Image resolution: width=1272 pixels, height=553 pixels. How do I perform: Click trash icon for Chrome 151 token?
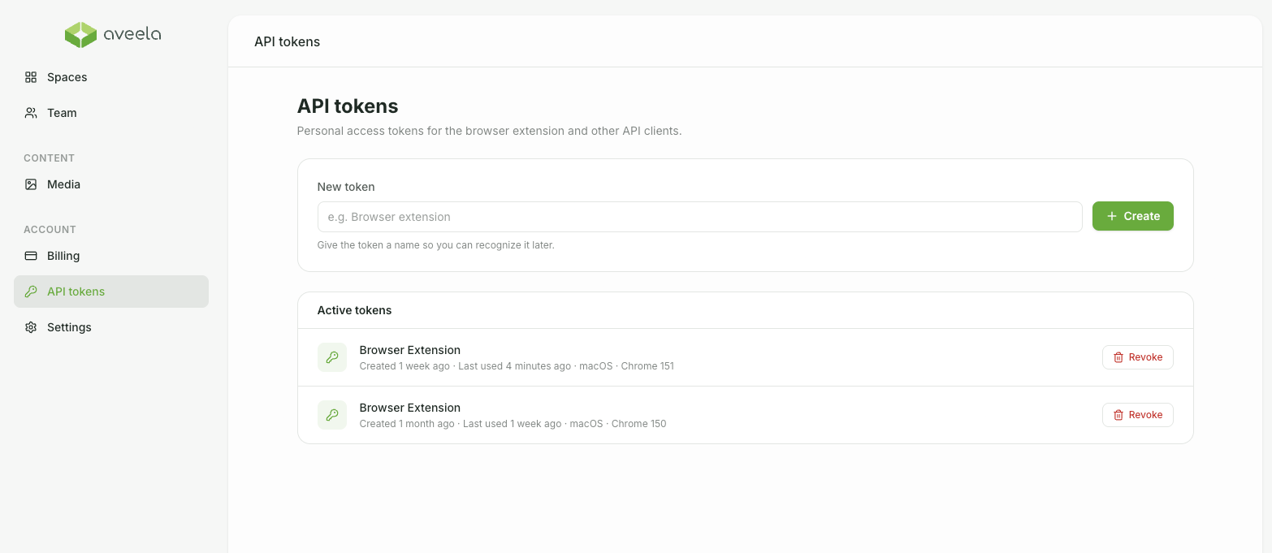pos(1118,357)
